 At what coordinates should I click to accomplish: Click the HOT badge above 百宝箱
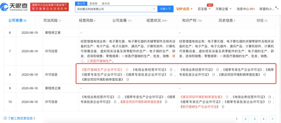[x=209, y=5]
